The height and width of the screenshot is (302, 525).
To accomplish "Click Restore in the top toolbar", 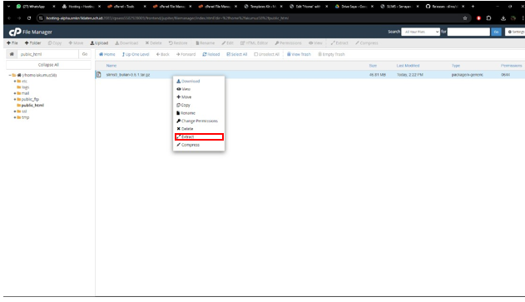I will 178,43.
